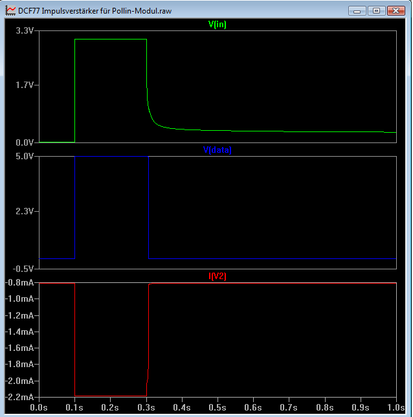This screenshot has height=417, width=413.
Task: Click the I(V2) trace label
Action: 218,276
